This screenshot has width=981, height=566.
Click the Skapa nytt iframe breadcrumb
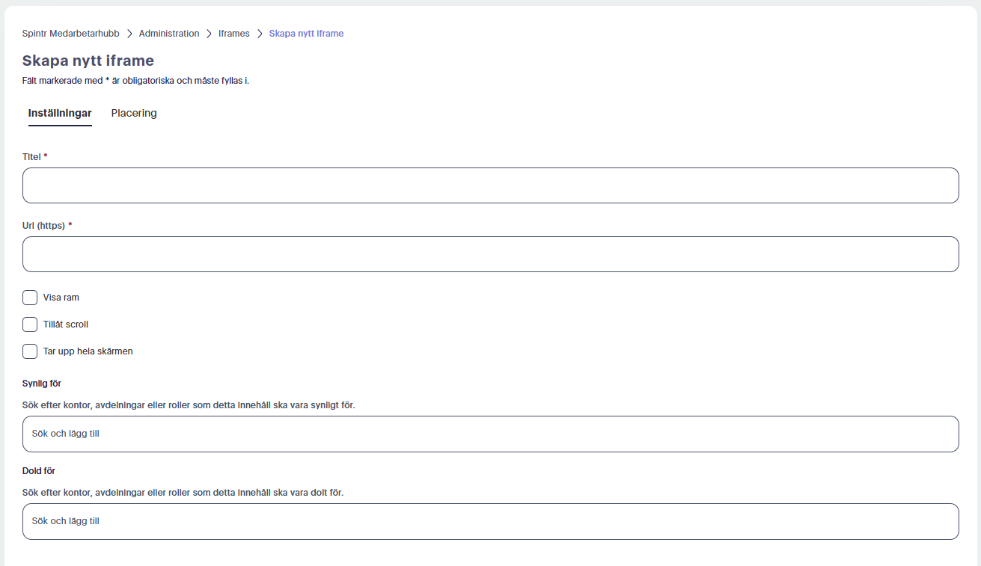pos(307,34)
